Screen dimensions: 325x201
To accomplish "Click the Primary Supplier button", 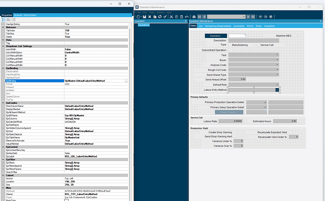I will click(x=229, y=112).
